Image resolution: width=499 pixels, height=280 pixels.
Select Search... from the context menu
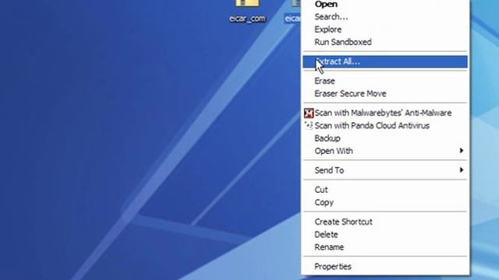[x=384, y=17]
